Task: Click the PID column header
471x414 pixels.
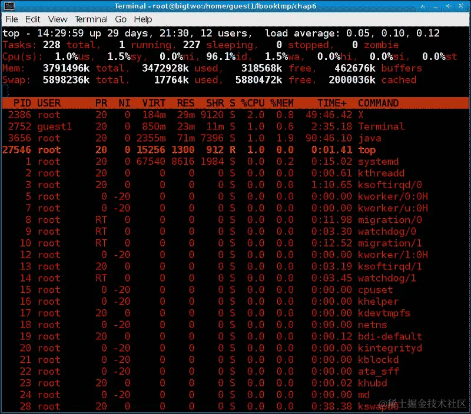Action: [22, 103]
